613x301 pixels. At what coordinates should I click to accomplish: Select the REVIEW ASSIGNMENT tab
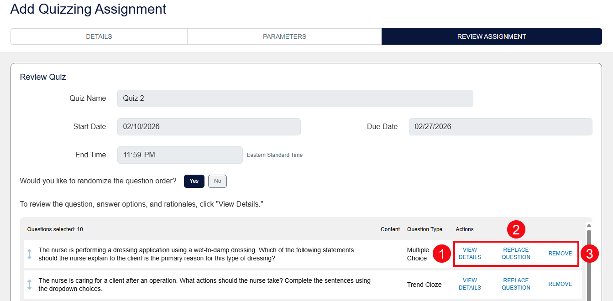(492, 36)
